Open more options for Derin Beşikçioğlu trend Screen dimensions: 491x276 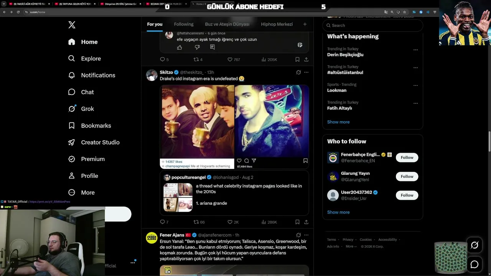click(x=415, y=50)
